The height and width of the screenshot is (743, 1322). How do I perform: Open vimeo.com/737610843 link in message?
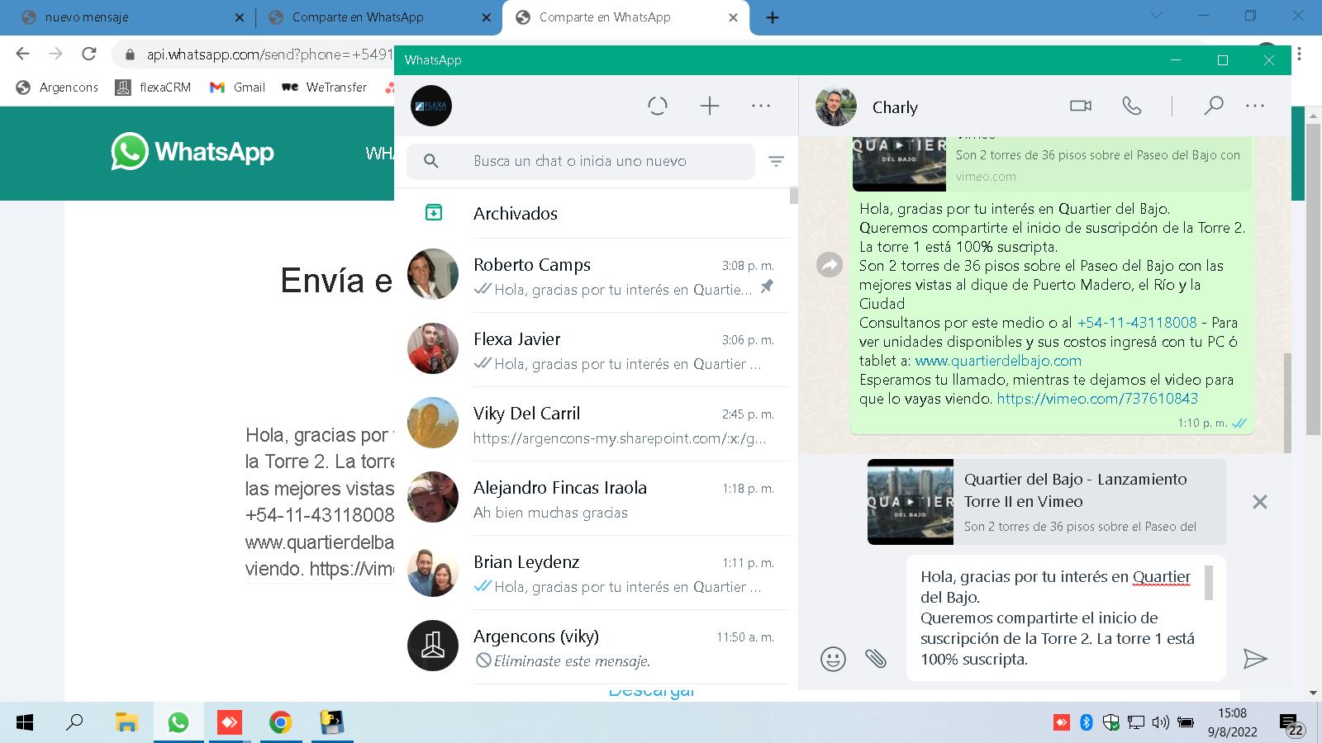pyautogui.click(x=1097, y=399)
